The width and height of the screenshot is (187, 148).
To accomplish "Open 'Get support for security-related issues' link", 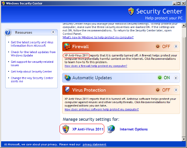I will click(x=32, y=64).
